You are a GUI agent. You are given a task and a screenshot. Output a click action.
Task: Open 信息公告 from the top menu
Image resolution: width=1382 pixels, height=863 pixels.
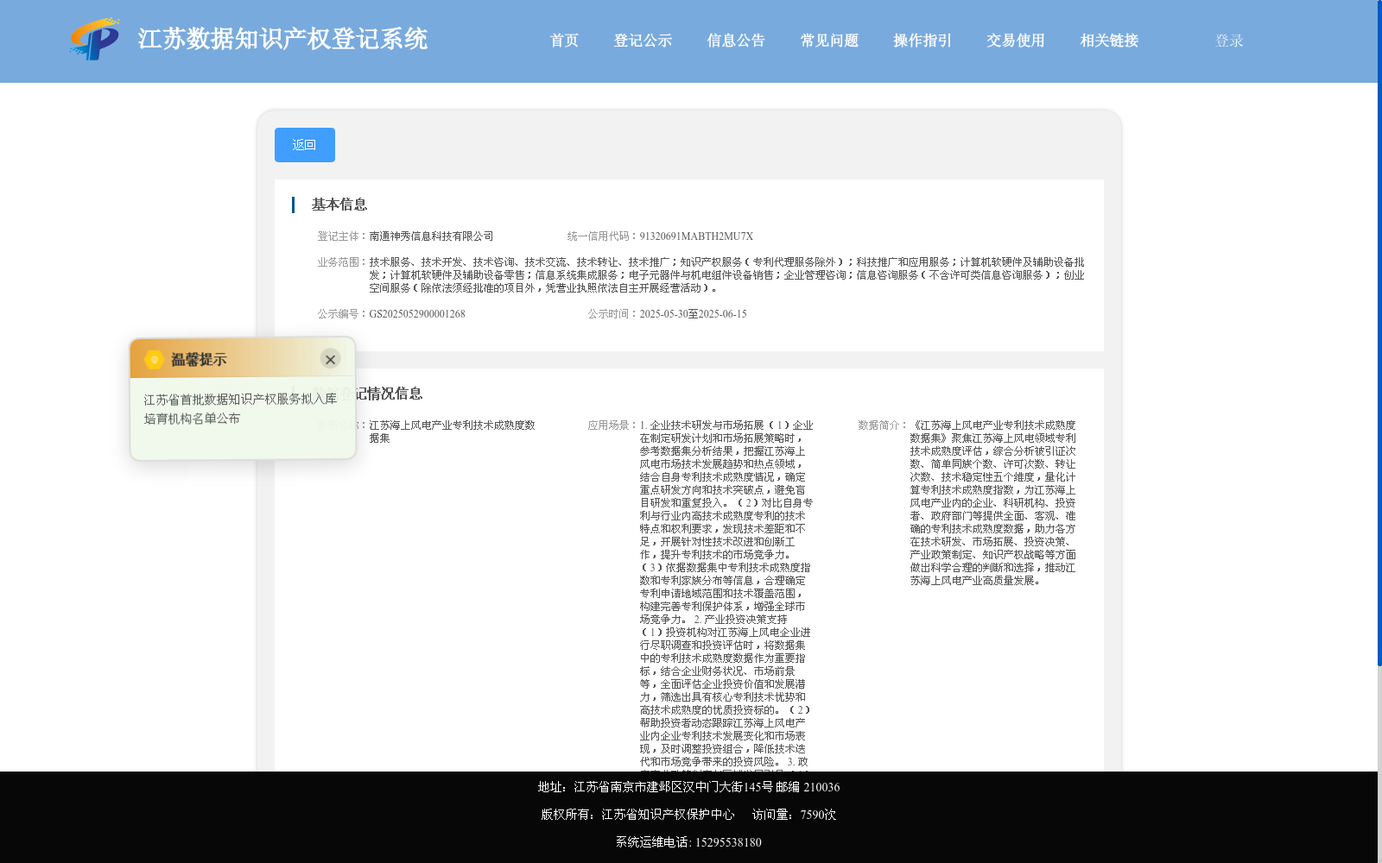pos(736,41)
